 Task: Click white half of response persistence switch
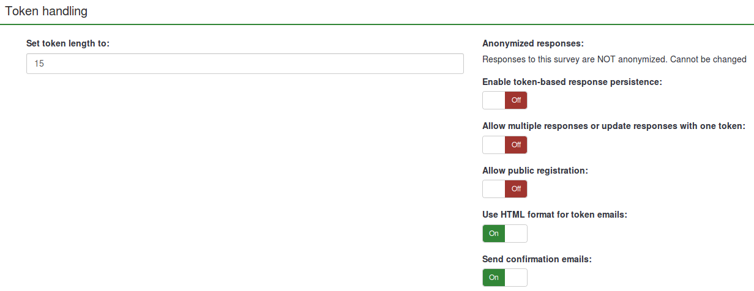pyautogui.click(x=493, y=100)
